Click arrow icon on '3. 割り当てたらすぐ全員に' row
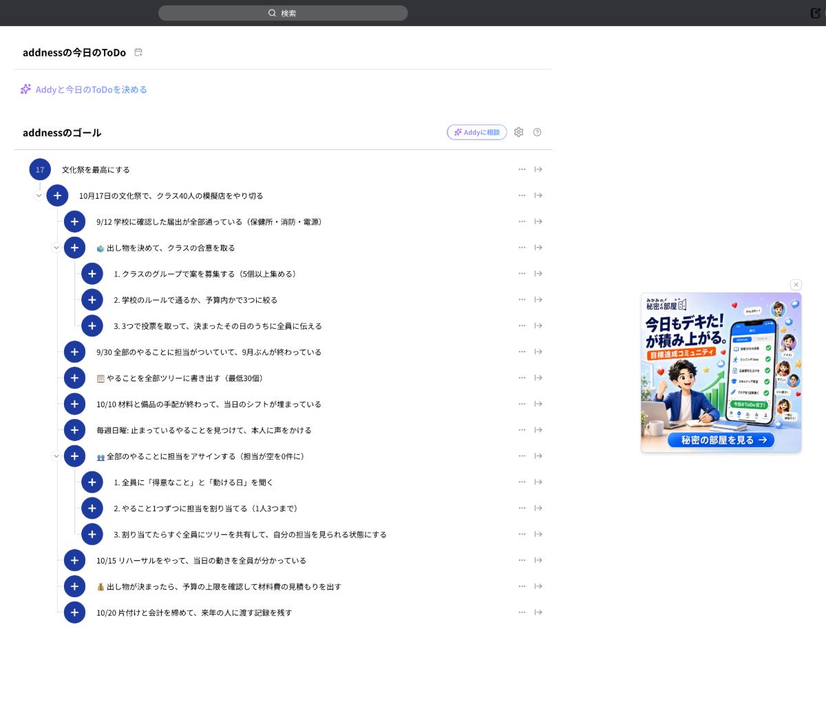The width and height of the screenshot is (826, 706). (x=538, y=534)
